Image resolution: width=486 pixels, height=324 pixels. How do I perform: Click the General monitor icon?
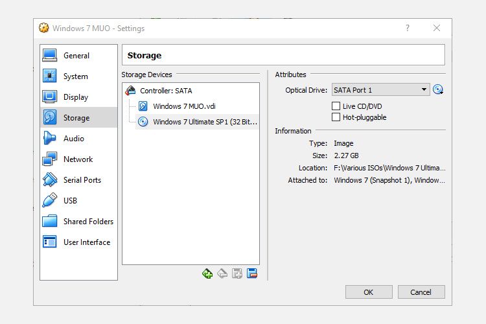(x=50, y=55)
